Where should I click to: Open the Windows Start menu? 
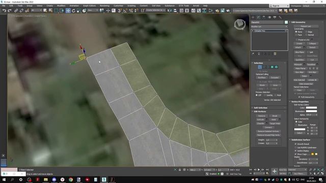[x=4, y=179]
